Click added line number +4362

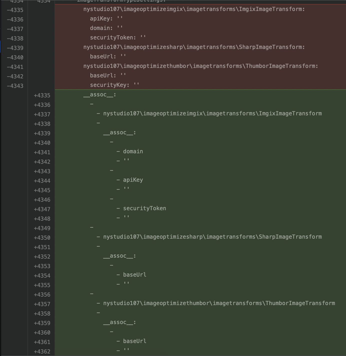point(42,352)
